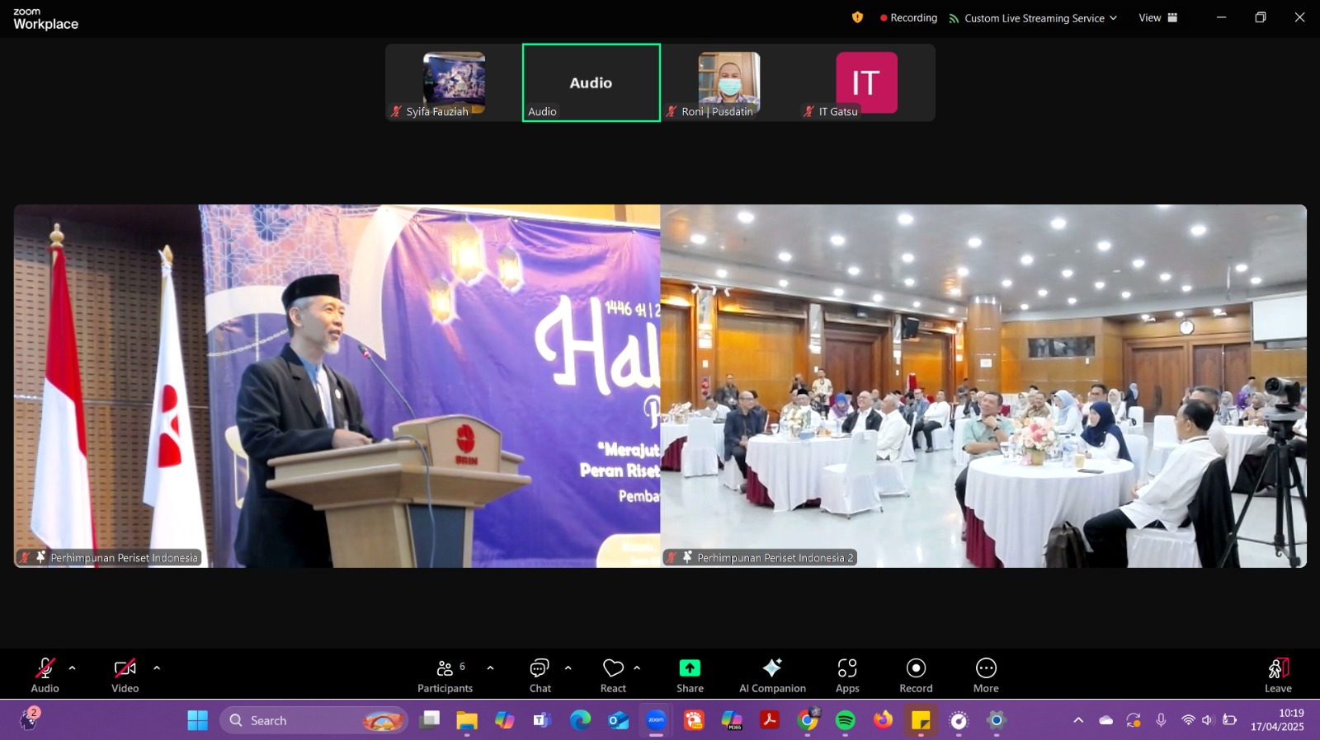Viewport: 1320px width, 740px height.
Task: Select the IT Gatsu participant tile
Action: [x=866, y=83]
